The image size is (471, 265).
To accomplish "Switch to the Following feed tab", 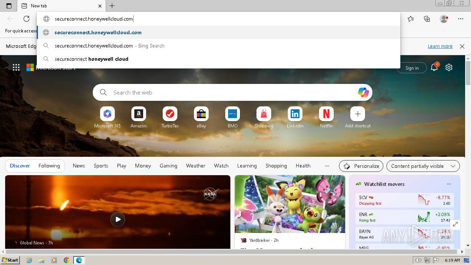I will click(x=49, y=166).
